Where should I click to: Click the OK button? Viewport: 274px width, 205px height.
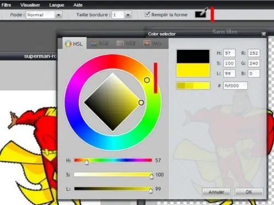coord(249,192)
